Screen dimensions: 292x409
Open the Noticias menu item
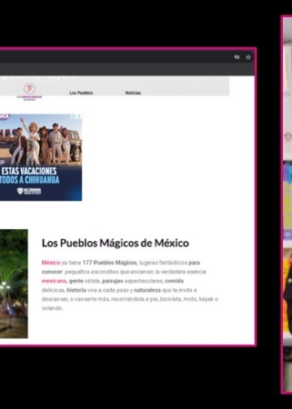[133, 93]
